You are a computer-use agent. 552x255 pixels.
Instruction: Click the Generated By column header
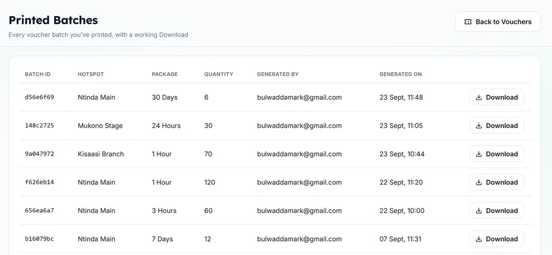click(x=278, y=74)
